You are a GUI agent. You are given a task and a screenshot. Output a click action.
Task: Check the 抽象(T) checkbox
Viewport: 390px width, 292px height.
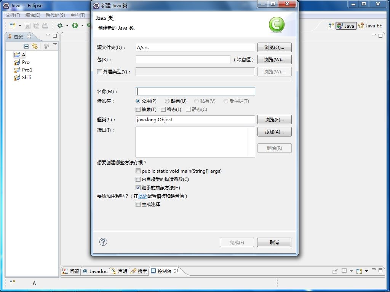(x=138, y=109)
